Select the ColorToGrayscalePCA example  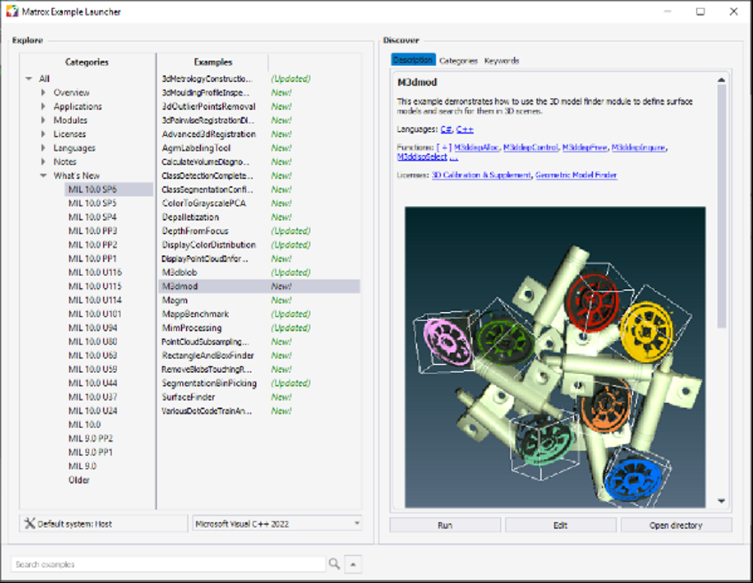click(x=204, y=203)
